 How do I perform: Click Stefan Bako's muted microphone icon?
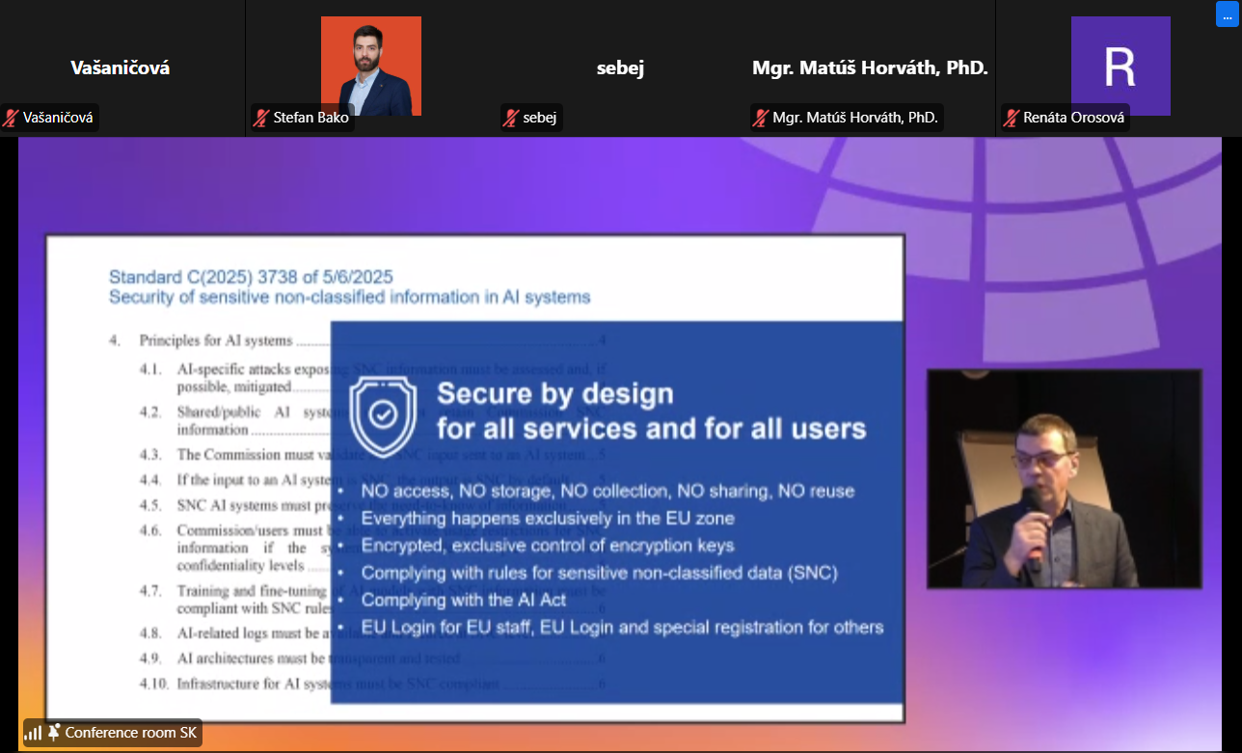(261, 119)
